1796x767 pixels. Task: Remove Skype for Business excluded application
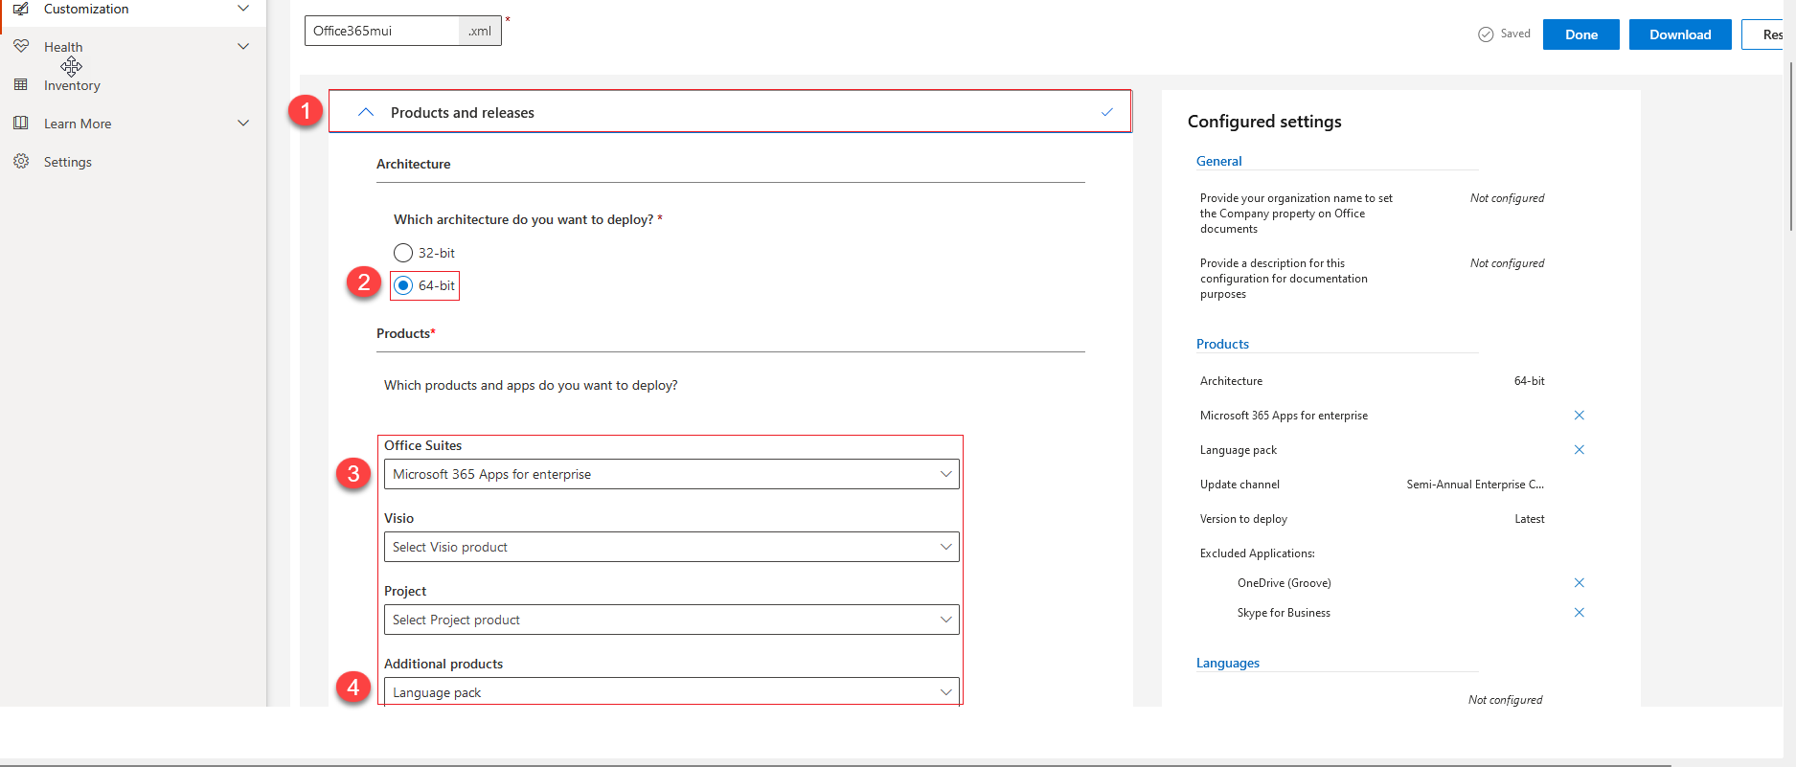click(1579, 612)
